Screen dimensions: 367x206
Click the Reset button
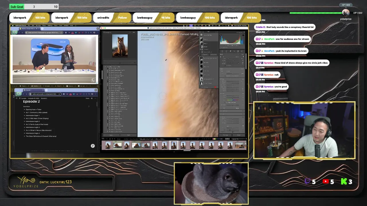pyautogui.click(x=239, y=135)
